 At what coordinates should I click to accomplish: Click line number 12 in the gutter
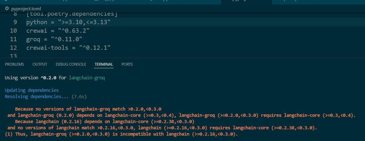13,48
